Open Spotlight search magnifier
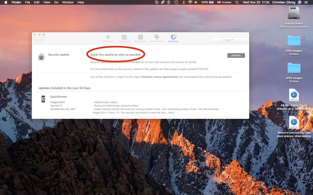 [237, 2]
